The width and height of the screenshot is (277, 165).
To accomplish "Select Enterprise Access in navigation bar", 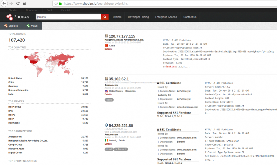I will [166, 17].
